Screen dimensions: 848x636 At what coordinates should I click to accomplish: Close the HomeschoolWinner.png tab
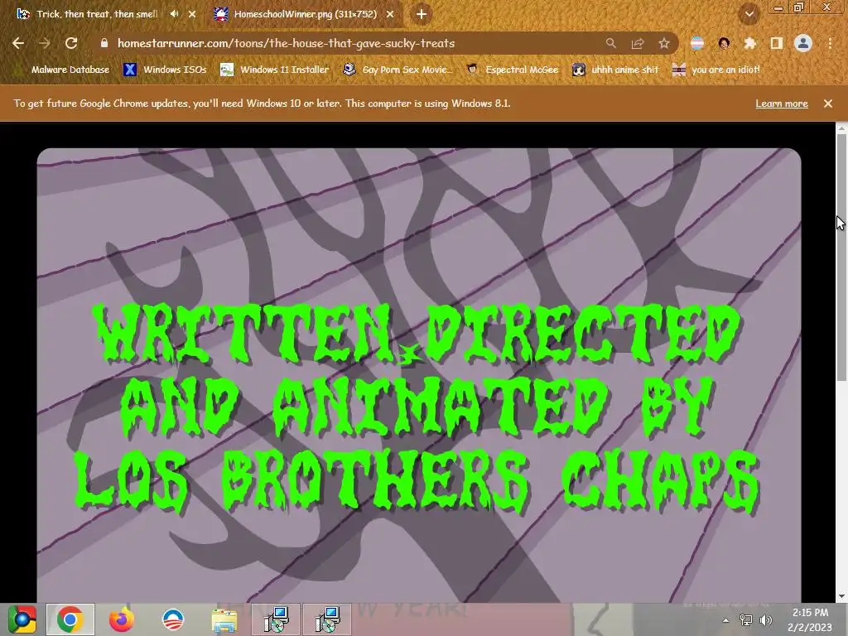point(390,14)
